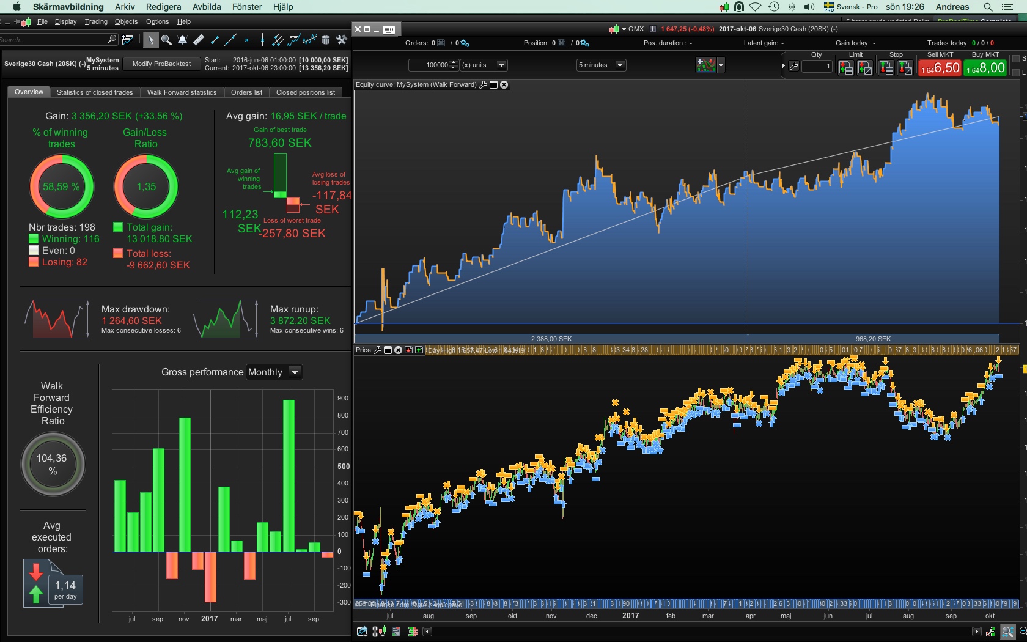The image size is (1027, 642).
Task: Open the text annotation drawing tool
Action: [294, 40]
